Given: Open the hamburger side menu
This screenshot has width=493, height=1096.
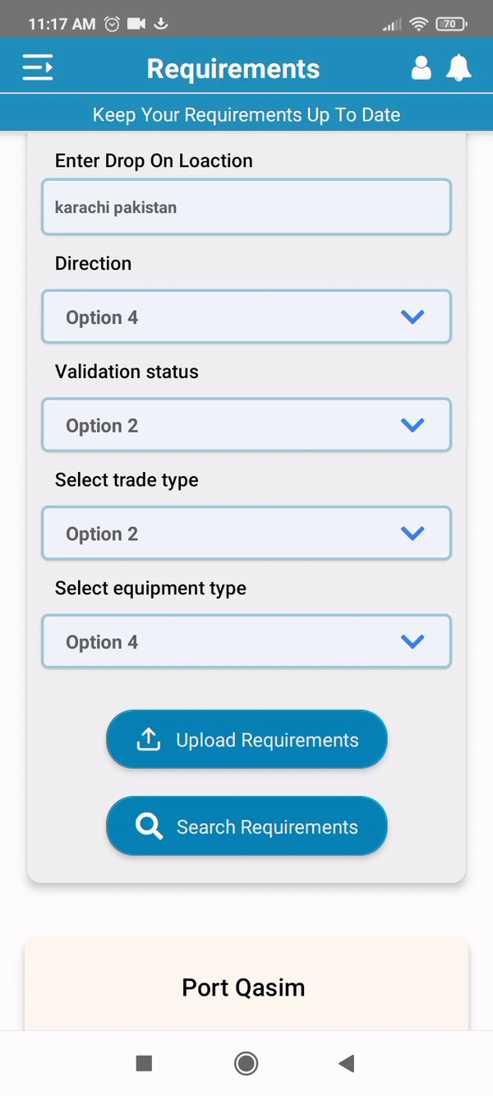Looking at the screenshot, I should click(38, 67).
